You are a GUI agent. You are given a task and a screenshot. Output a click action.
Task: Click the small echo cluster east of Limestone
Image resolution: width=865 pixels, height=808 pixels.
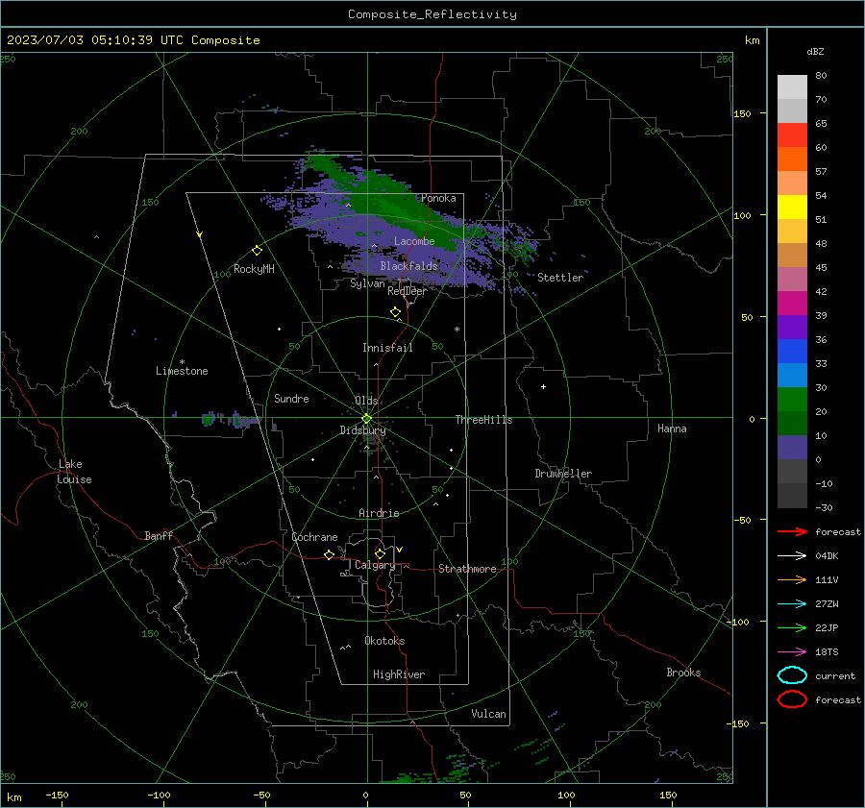(x=229, y=419)
